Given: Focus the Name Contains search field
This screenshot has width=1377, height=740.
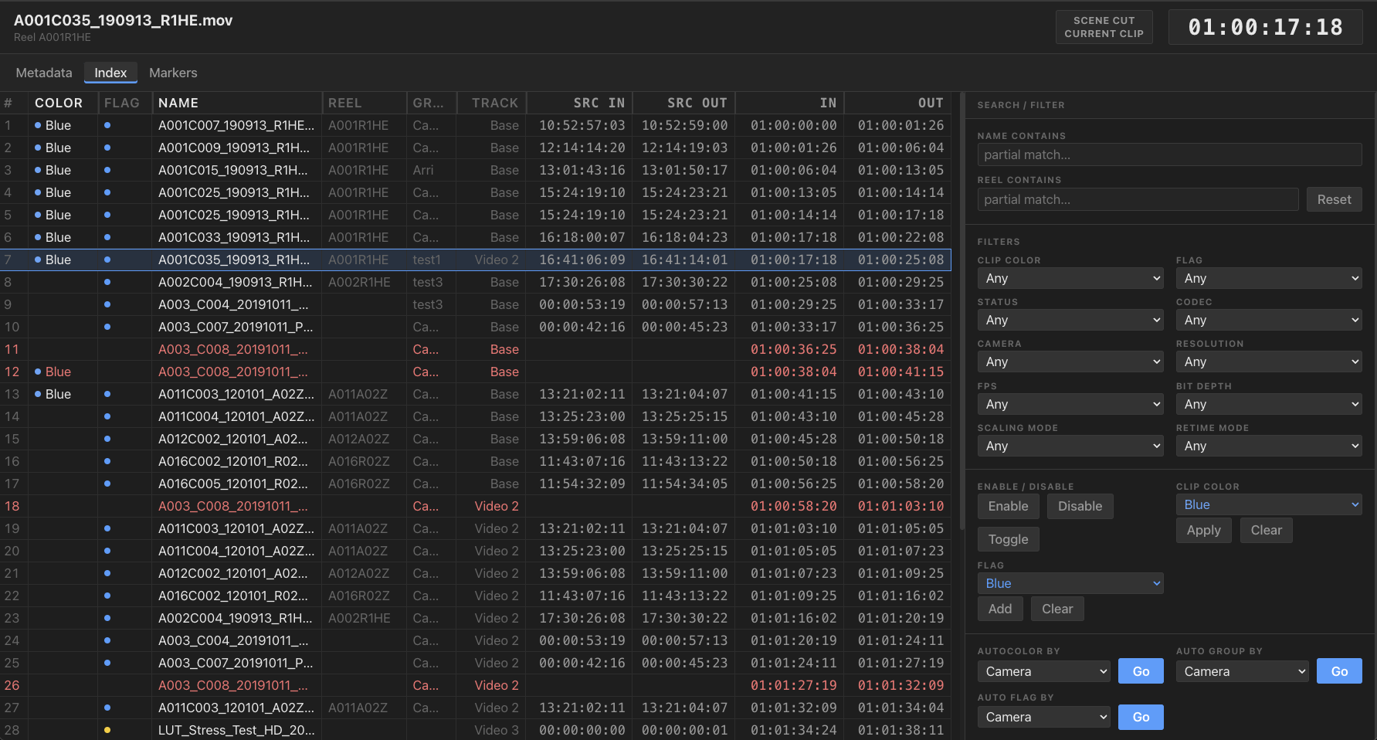Looking at the screenshot, I should [x=1169, y=154].
